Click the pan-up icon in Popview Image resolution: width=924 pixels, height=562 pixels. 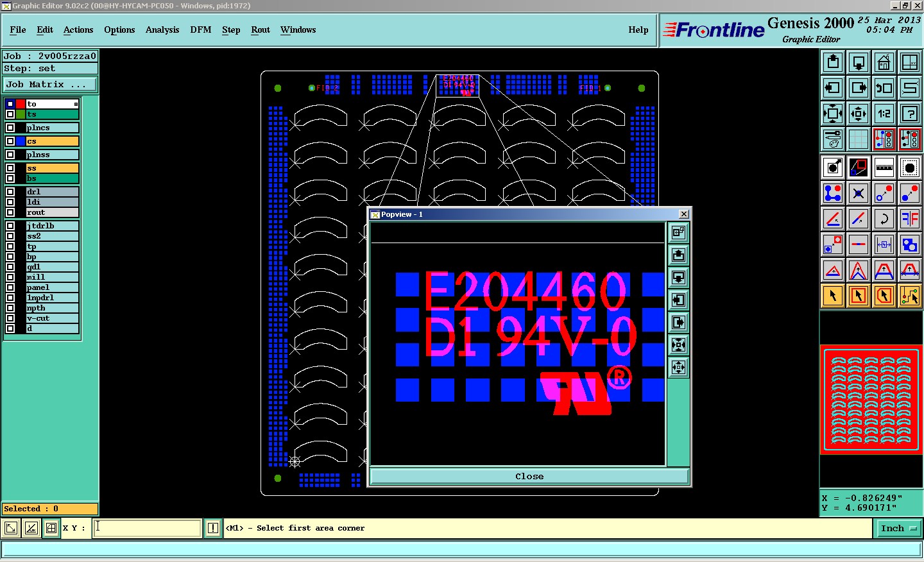pyautogui.click(x=678, y=255)
